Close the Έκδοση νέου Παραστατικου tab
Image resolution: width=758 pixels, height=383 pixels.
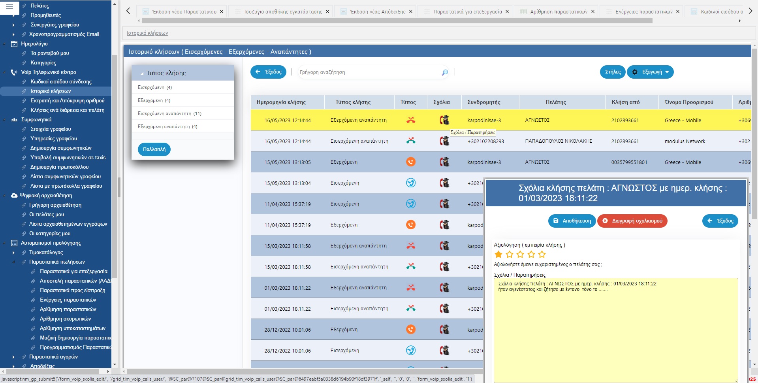tap(222, 11)
